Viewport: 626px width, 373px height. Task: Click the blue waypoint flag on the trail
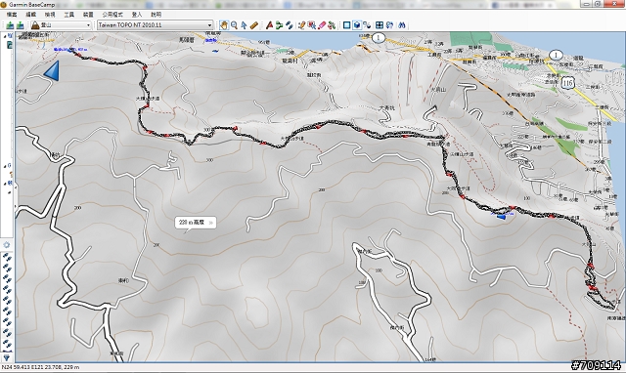(x=502, y=217)
